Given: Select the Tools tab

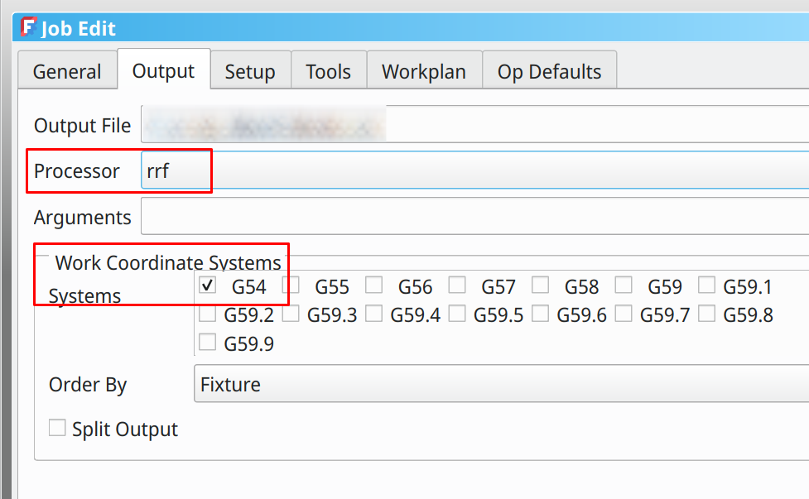Looking at the screenshot, I should (328, 72).
